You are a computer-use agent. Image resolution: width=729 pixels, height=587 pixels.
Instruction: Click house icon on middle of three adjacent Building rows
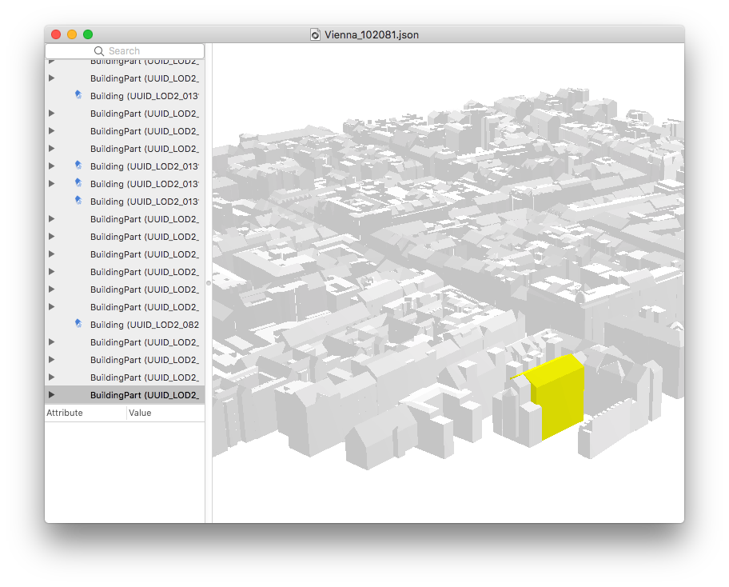(78, 183)
